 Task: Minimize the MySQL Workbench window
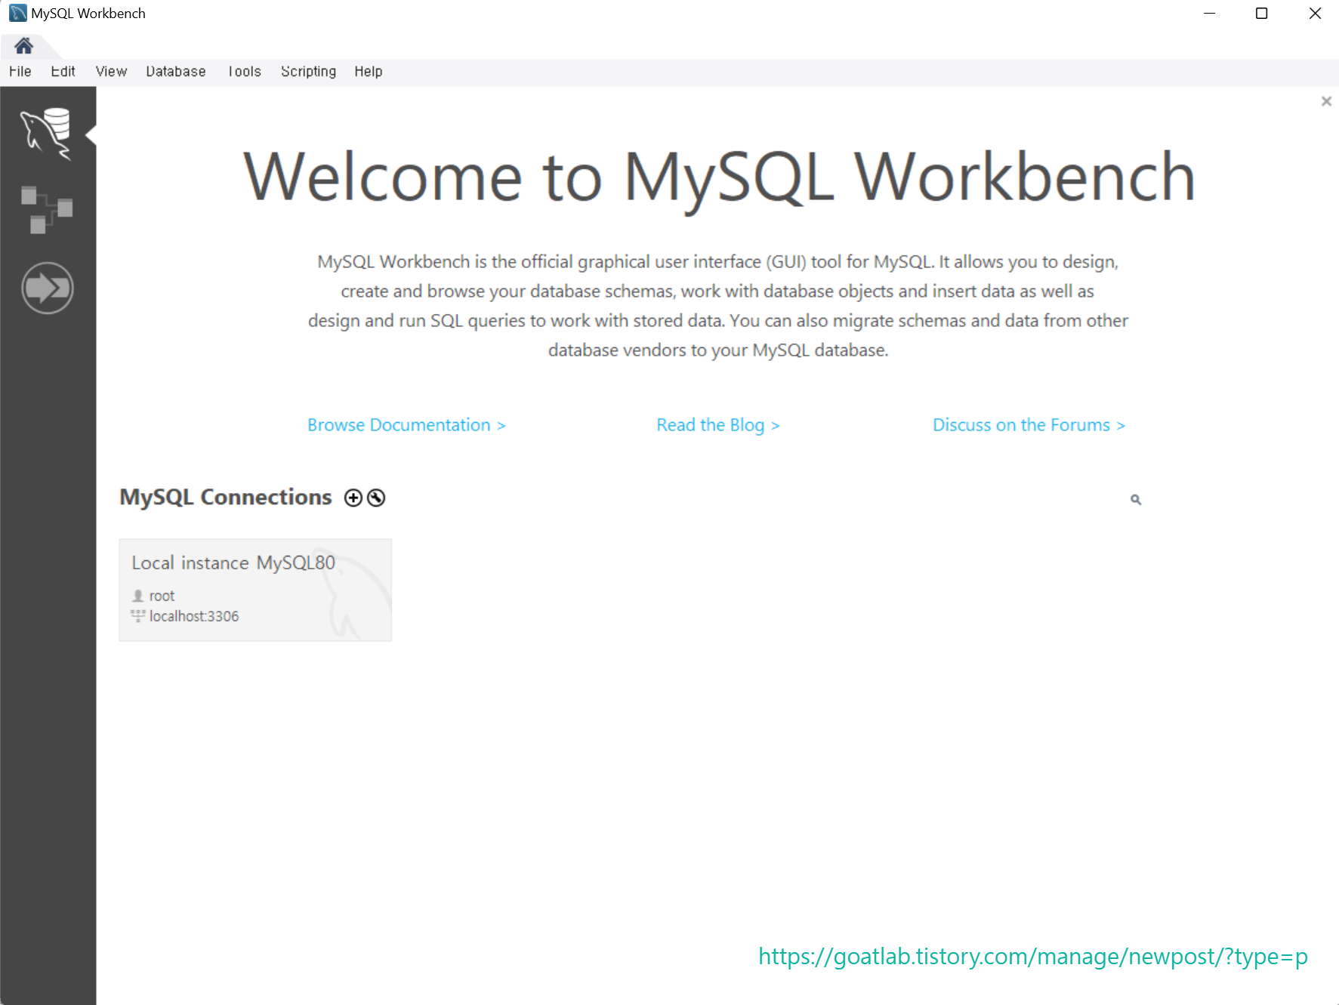pos(1209,14)
